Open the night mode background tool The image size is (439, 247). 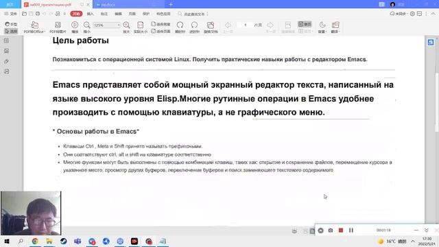[x=322, y=27]
